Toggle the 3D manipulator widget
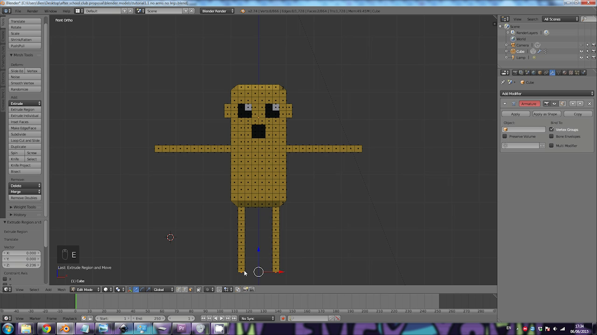The height and width of the screenshot is (335, 597). [130, 289]
